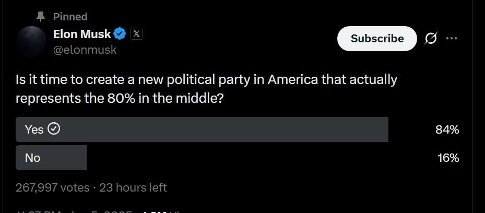Click the 23 hours left text

click(x=133, y=187)
